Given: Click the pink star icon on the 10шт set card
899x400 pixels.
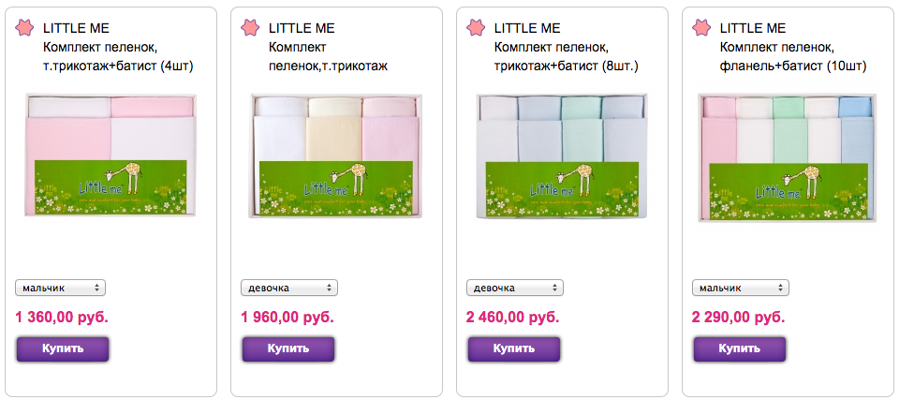Looking at the screenshot, I should tap(701, 27).
